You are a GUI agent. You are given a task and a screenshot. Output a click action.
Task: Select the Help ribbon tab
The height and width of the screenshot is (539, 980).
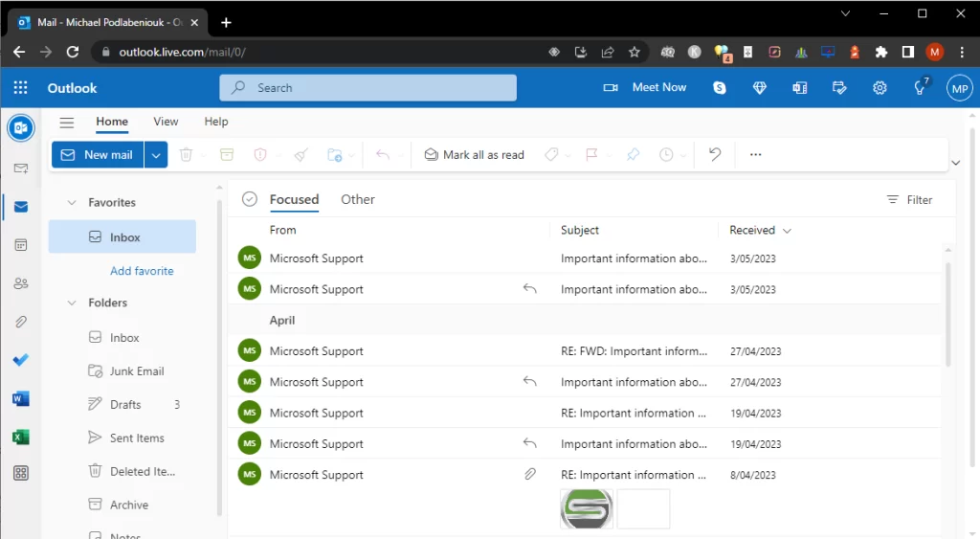tap(216, 122)
